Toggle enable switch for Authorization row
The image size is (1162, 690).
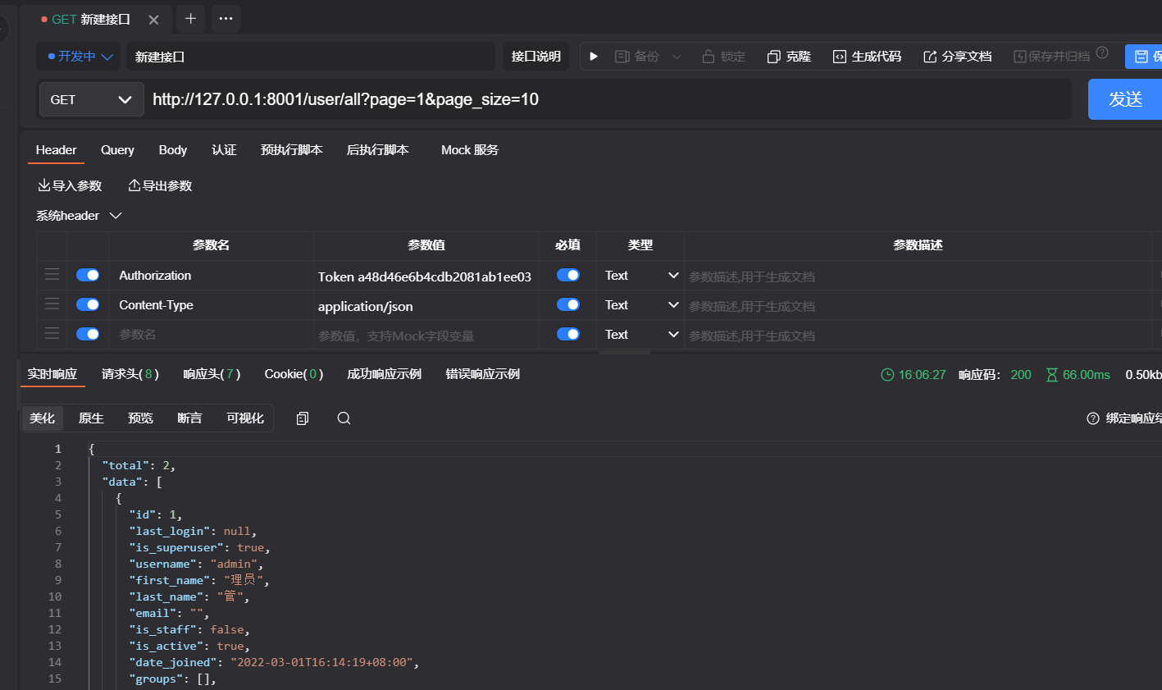point(88,275)
